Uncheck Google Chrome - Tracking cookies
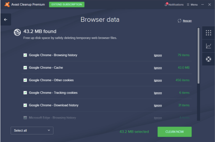 (x=25, y=93)
